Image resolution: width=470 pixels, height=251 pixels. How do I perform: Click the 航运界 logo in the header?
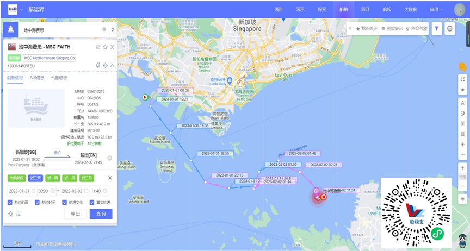[x=13, y=9]
